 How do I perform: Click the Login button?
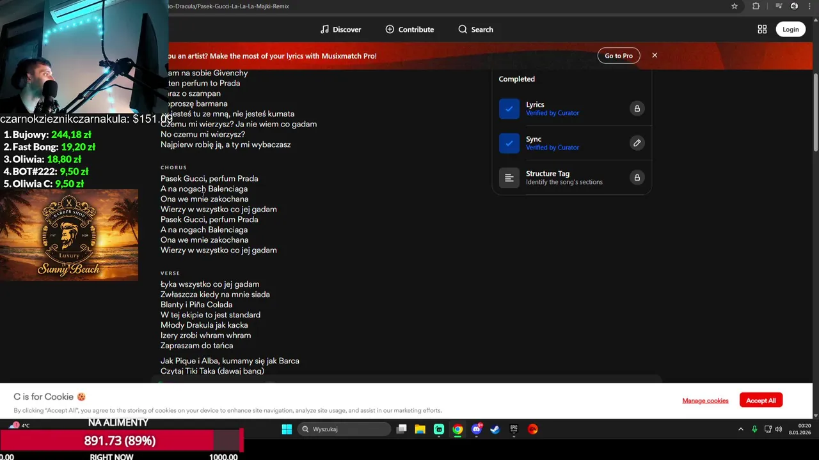pyautogui.click(x=790, y=29)
